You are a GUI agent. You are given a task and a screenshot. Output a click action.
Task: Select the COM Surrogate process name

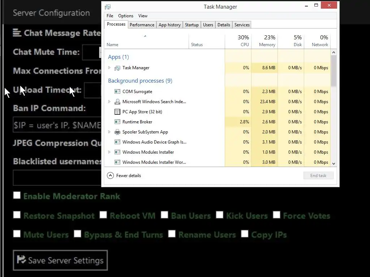click(x=137, y=91)
